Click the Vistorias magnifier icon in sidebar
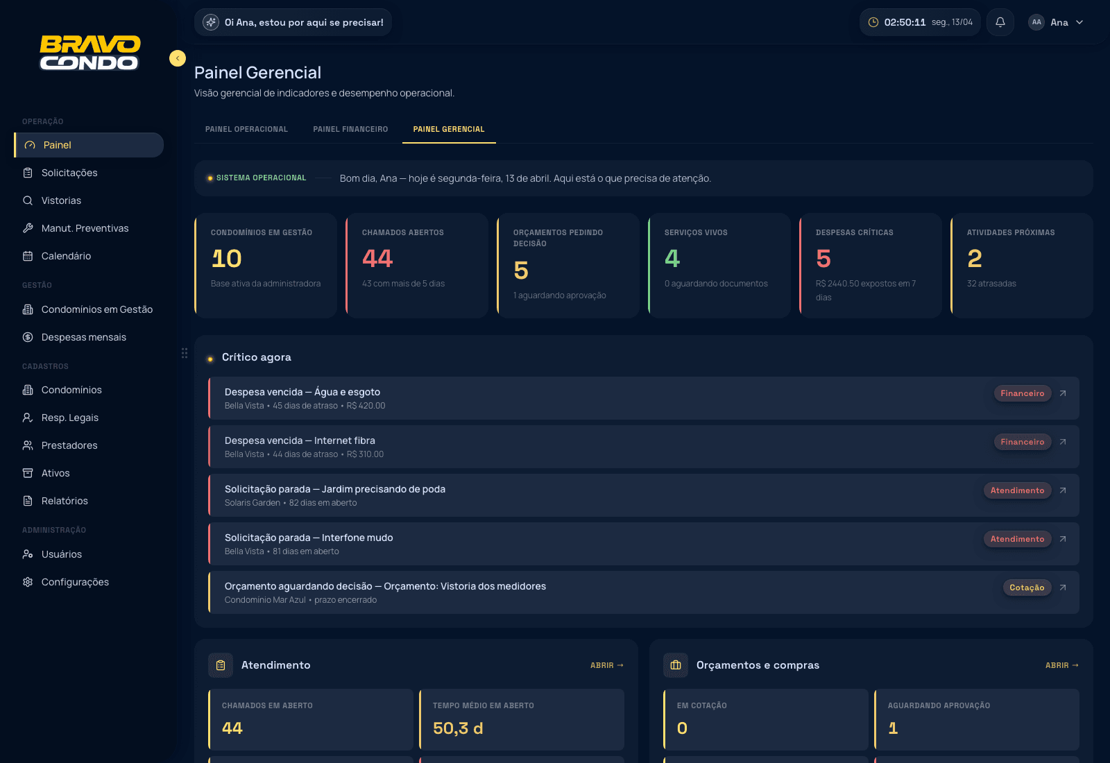 [28, 200]
